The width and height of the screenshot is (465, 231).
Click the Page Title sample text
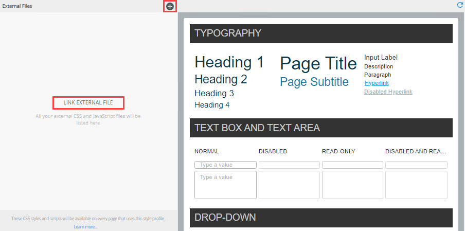point(318,63)
